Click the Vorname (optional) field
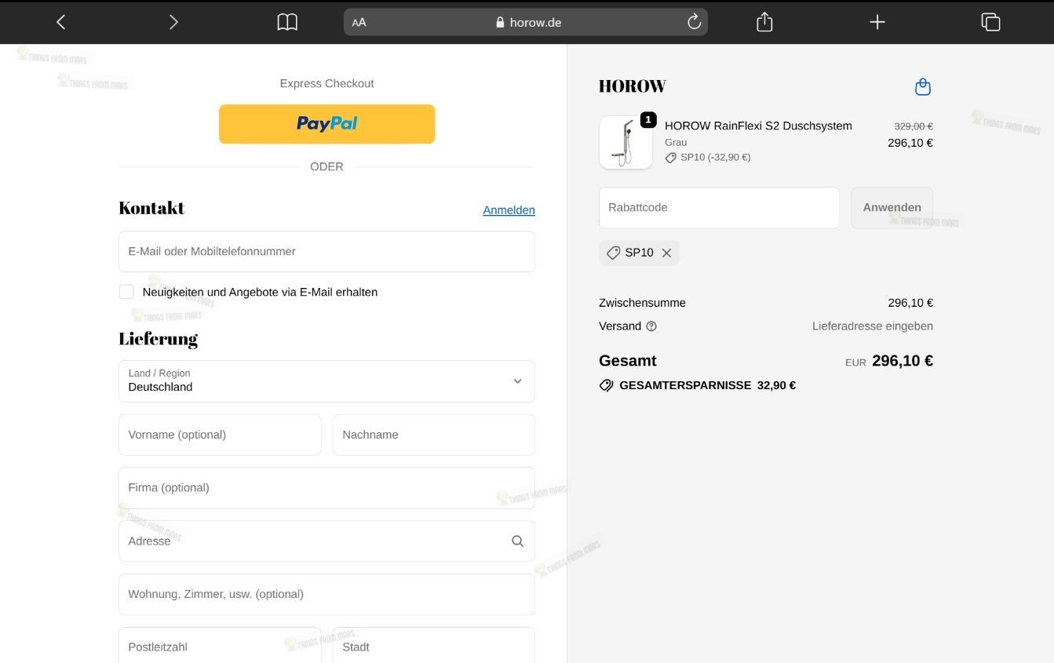Viewport: 1054px width, 663px height. click(220, 435)
